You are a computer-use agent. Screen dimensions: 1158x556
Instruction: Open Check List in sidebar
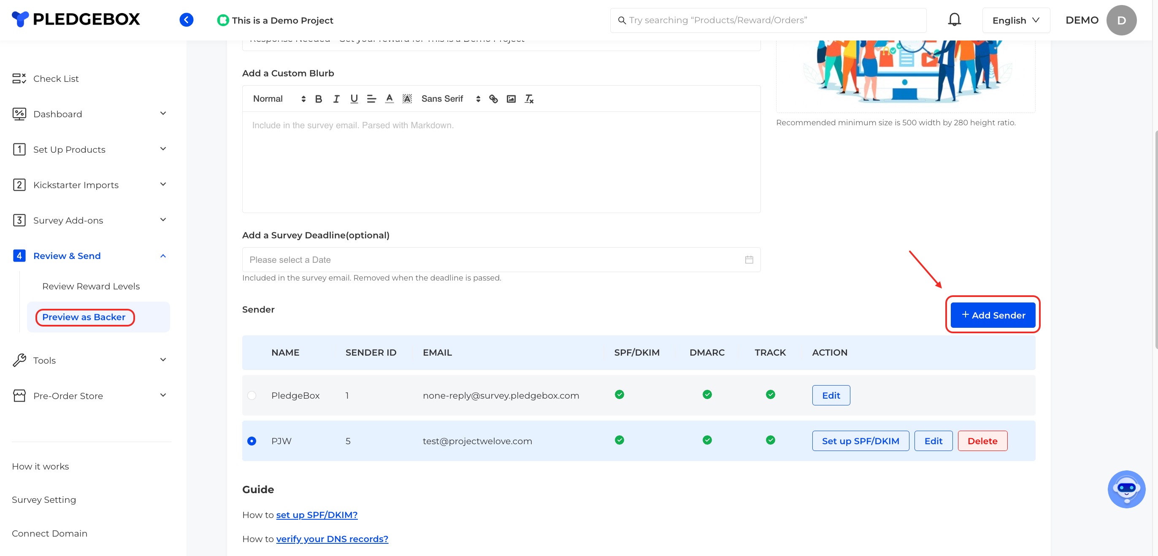pyautogui.click(x=56, y=78)
